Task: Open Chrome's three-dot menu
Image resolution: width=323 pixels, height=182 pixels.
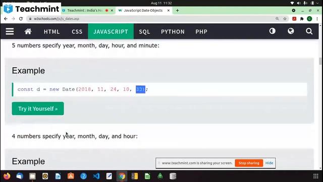Action: coord(317,19)
